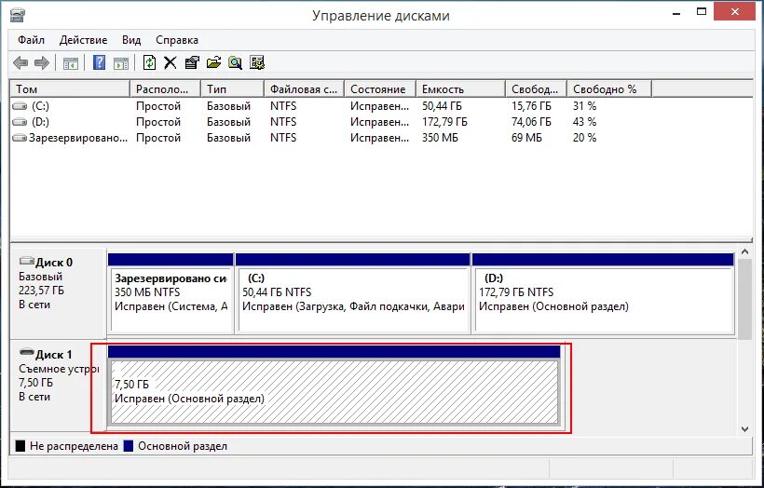Click capacity value 350 МБ in list
Image resolution: width=764 pixels, height=488 pixels.
click(440, 138)
